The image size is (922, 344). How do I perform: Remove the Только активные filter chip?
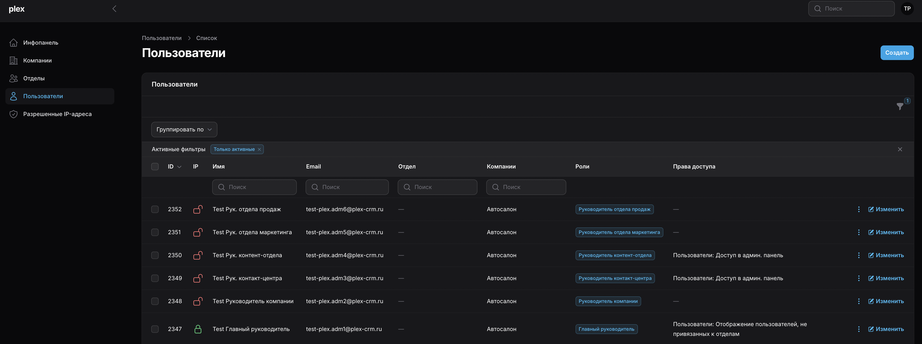[x=259, y=149]
